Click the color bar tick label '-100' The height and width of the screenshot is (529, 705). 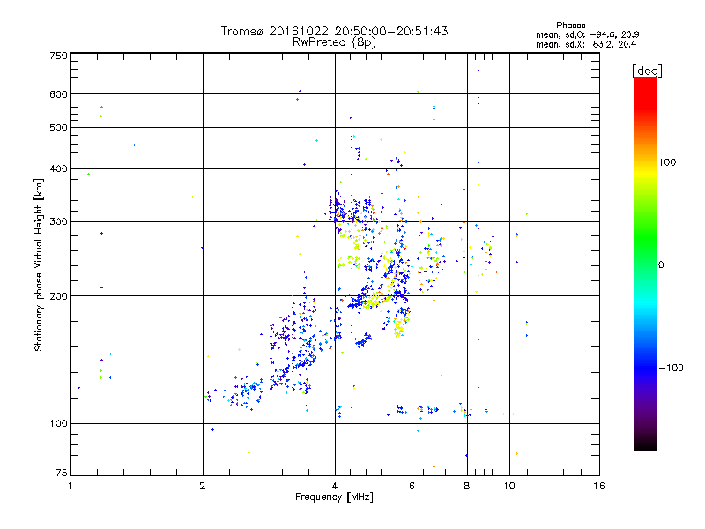671,368
